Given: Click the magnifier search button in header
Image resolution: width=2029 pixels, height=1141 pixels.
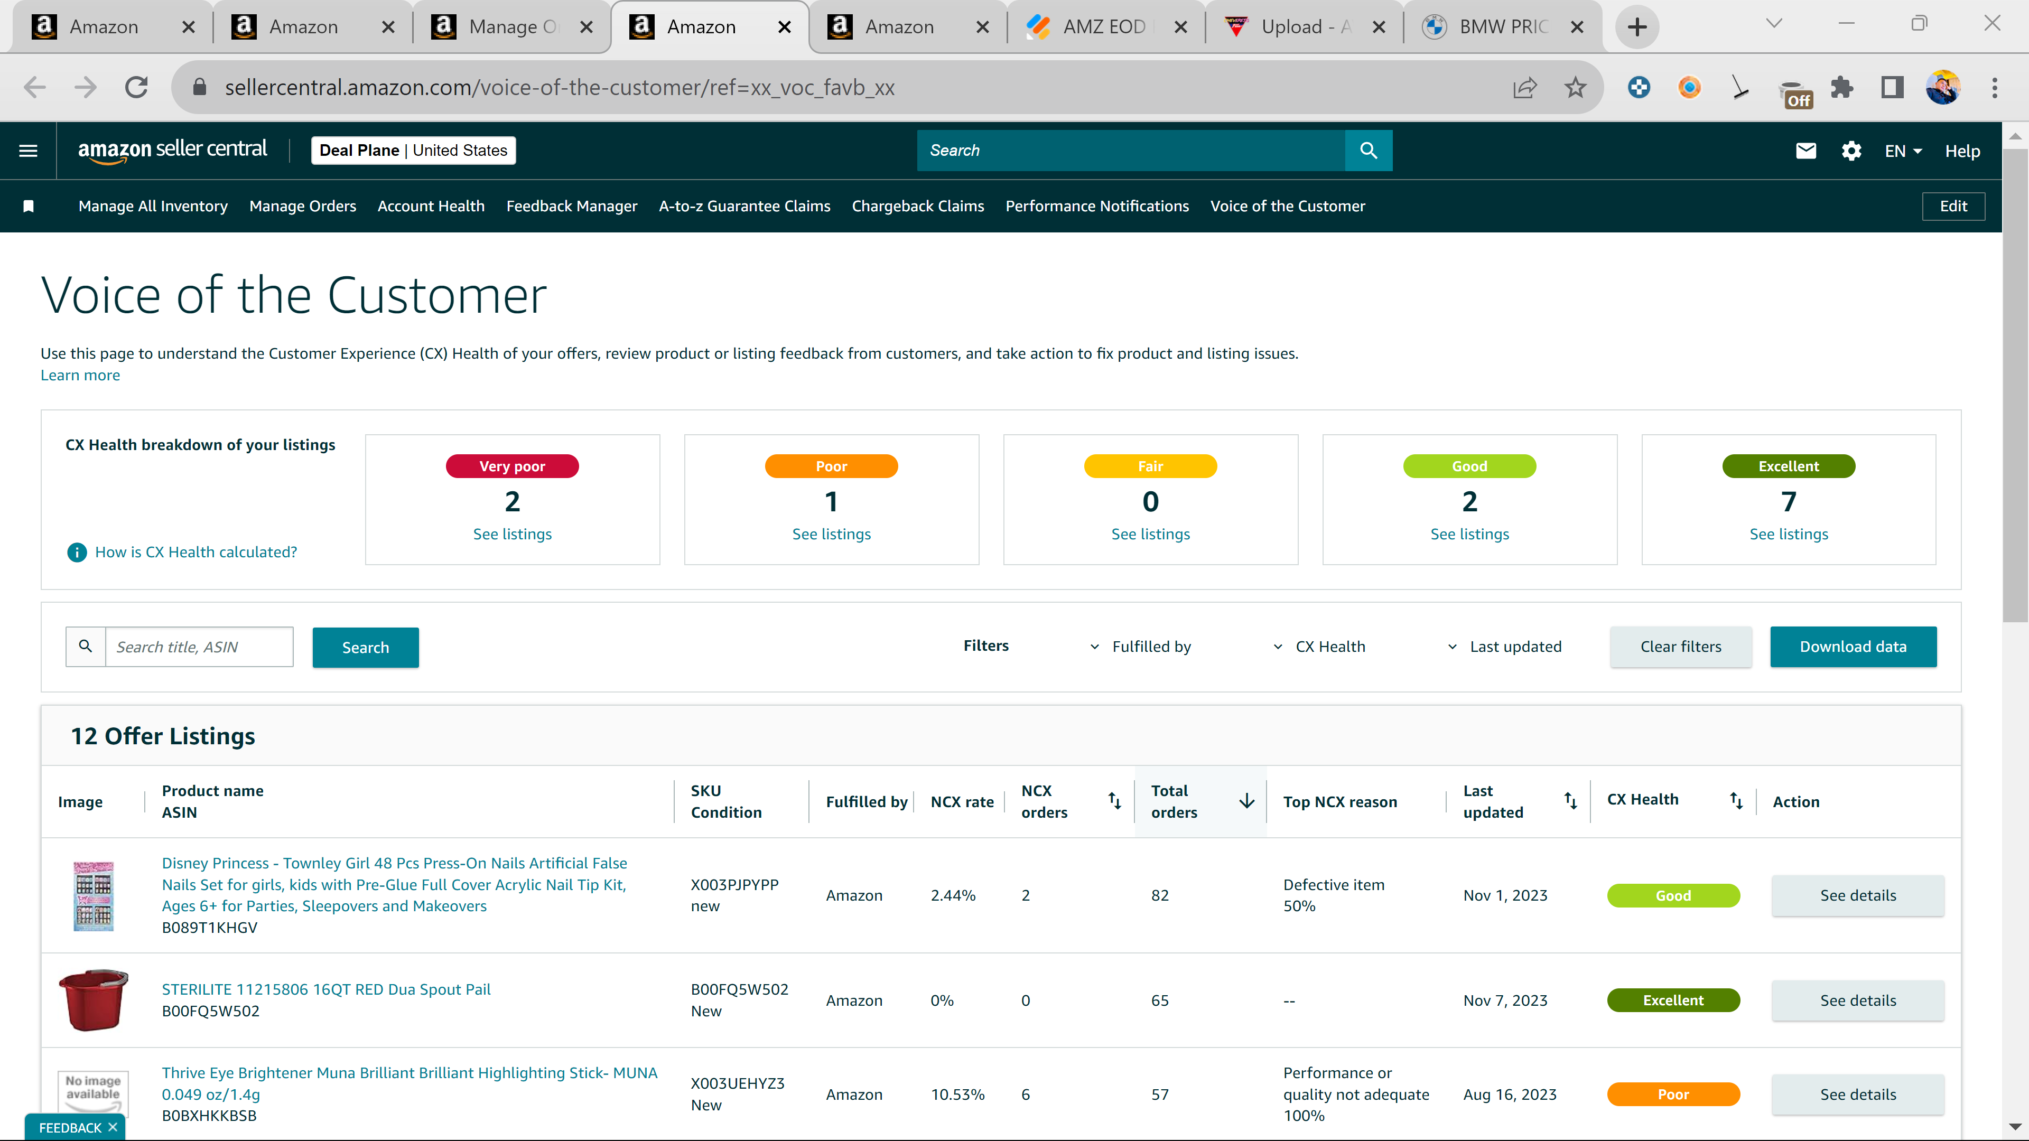Looking at the screenshot, I should pyautogui.click(x=1368, y=151).
